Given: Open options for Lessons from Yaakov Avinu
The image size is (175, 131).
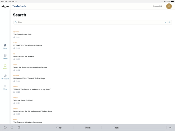Looking at the screenshot, I should (171, 111).
